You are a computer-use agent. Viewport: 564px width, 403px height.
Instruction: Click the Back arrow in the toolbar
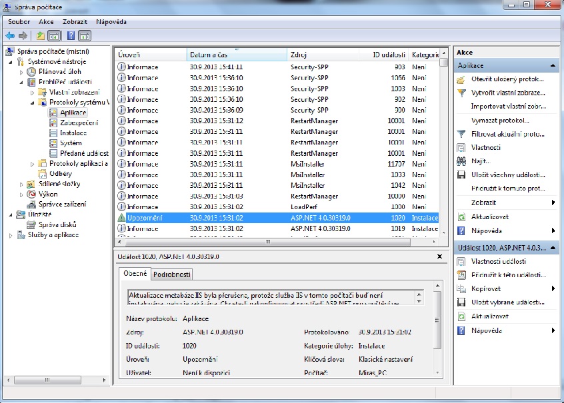click(x=9, y=35)
